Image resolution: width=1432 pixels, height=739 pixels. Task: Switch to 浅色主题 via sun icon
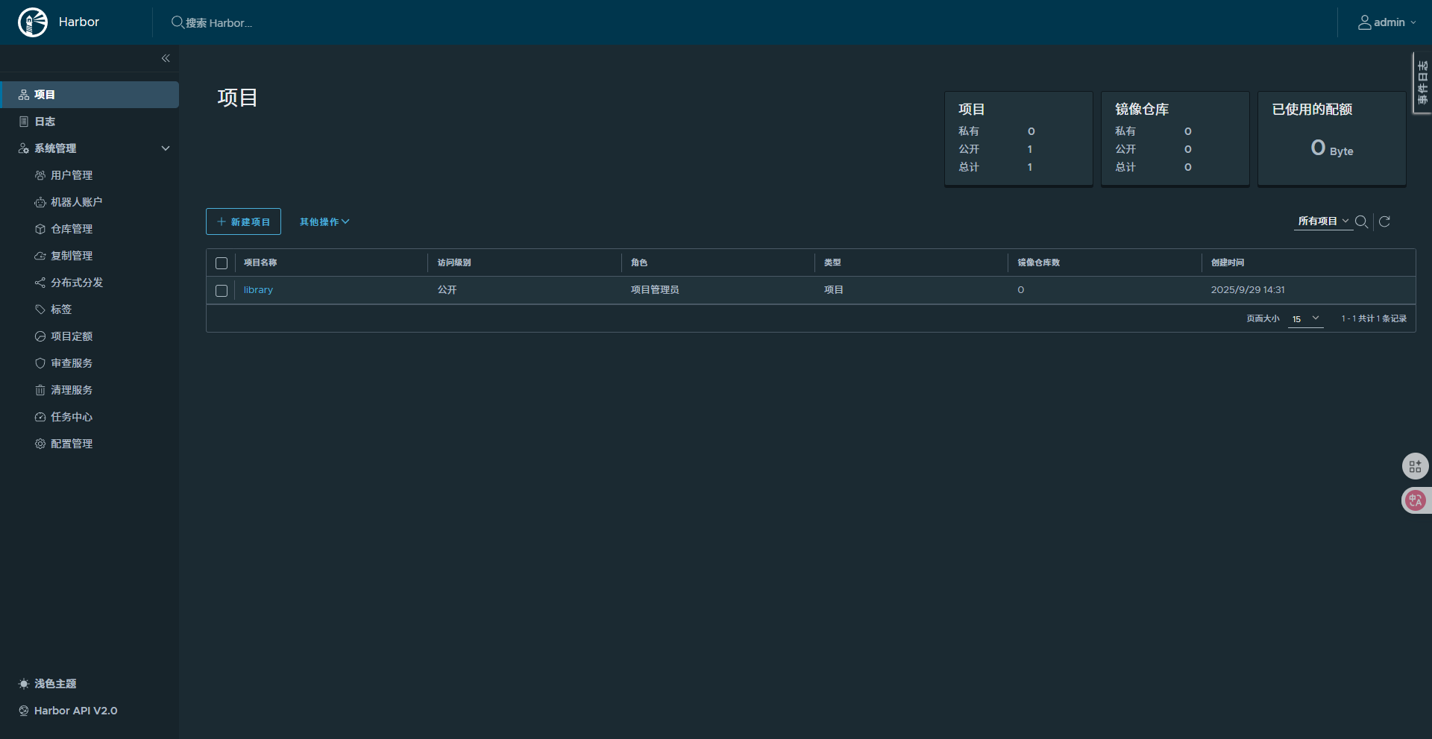pos(24,684)
